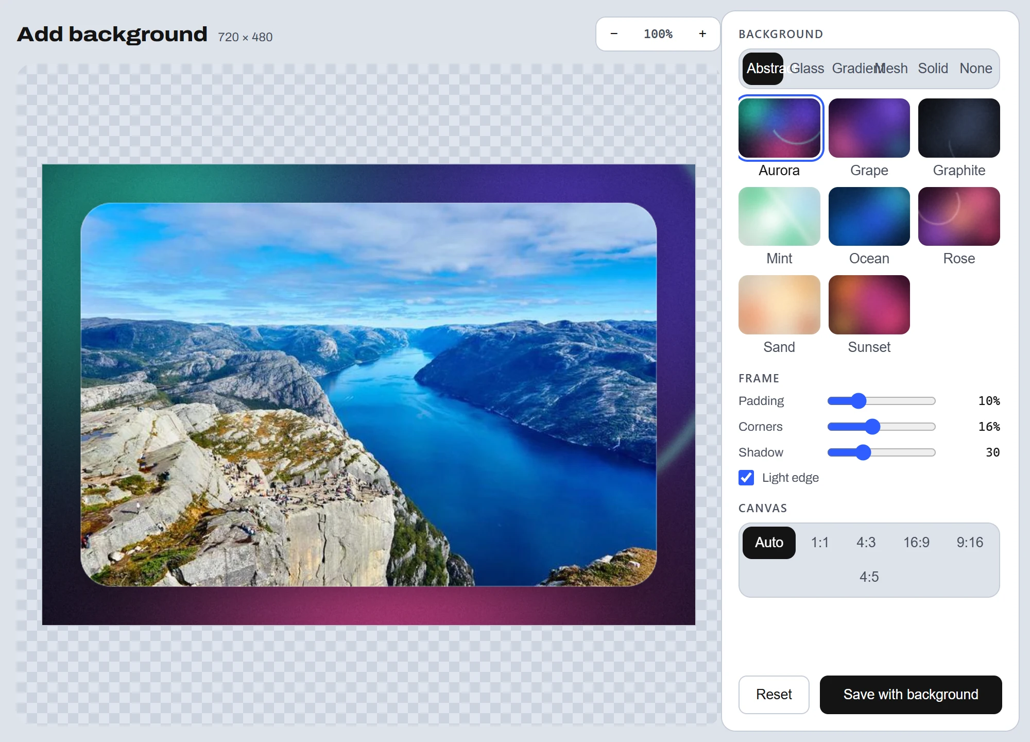Choose the Rose background swatch
Viewport: 1030px width, 742px height.
click(x=959, y=216)
